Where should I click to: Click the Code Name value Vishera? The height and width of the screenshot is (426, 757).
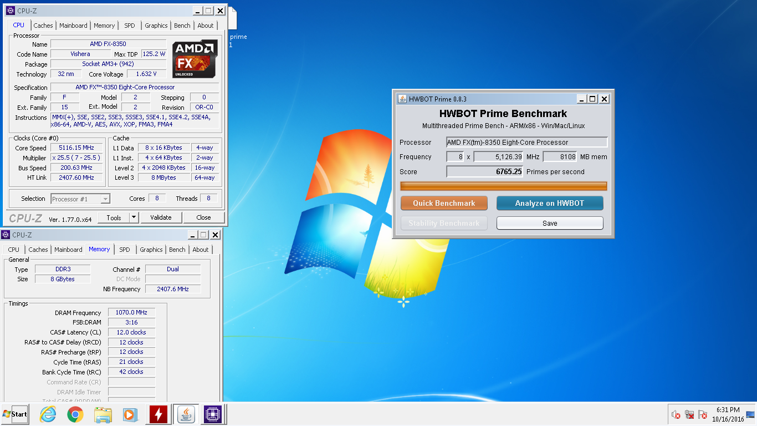[80, 54]
